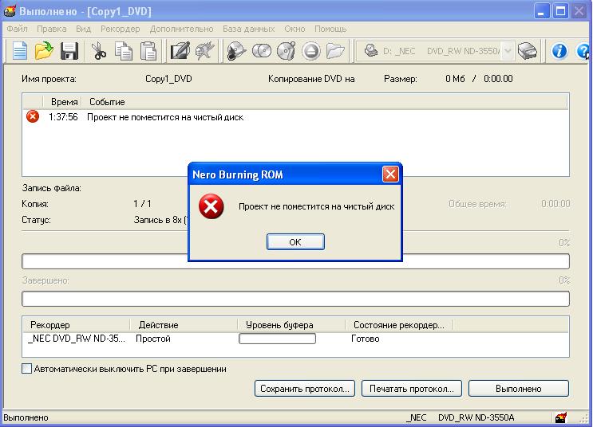Click the New compilation toolbar icon

pos(19,51)
